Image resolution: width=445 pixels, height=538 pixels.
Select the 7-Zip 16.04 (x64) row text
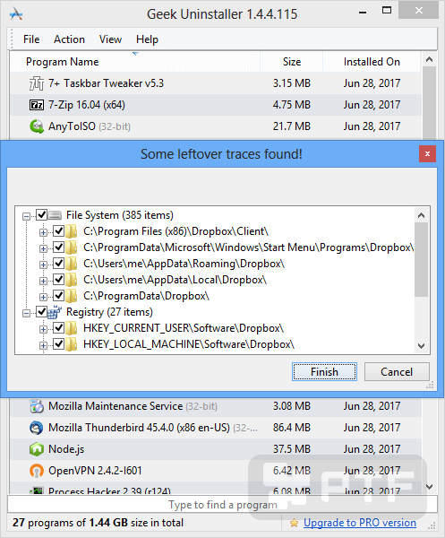tap(87, 105)
